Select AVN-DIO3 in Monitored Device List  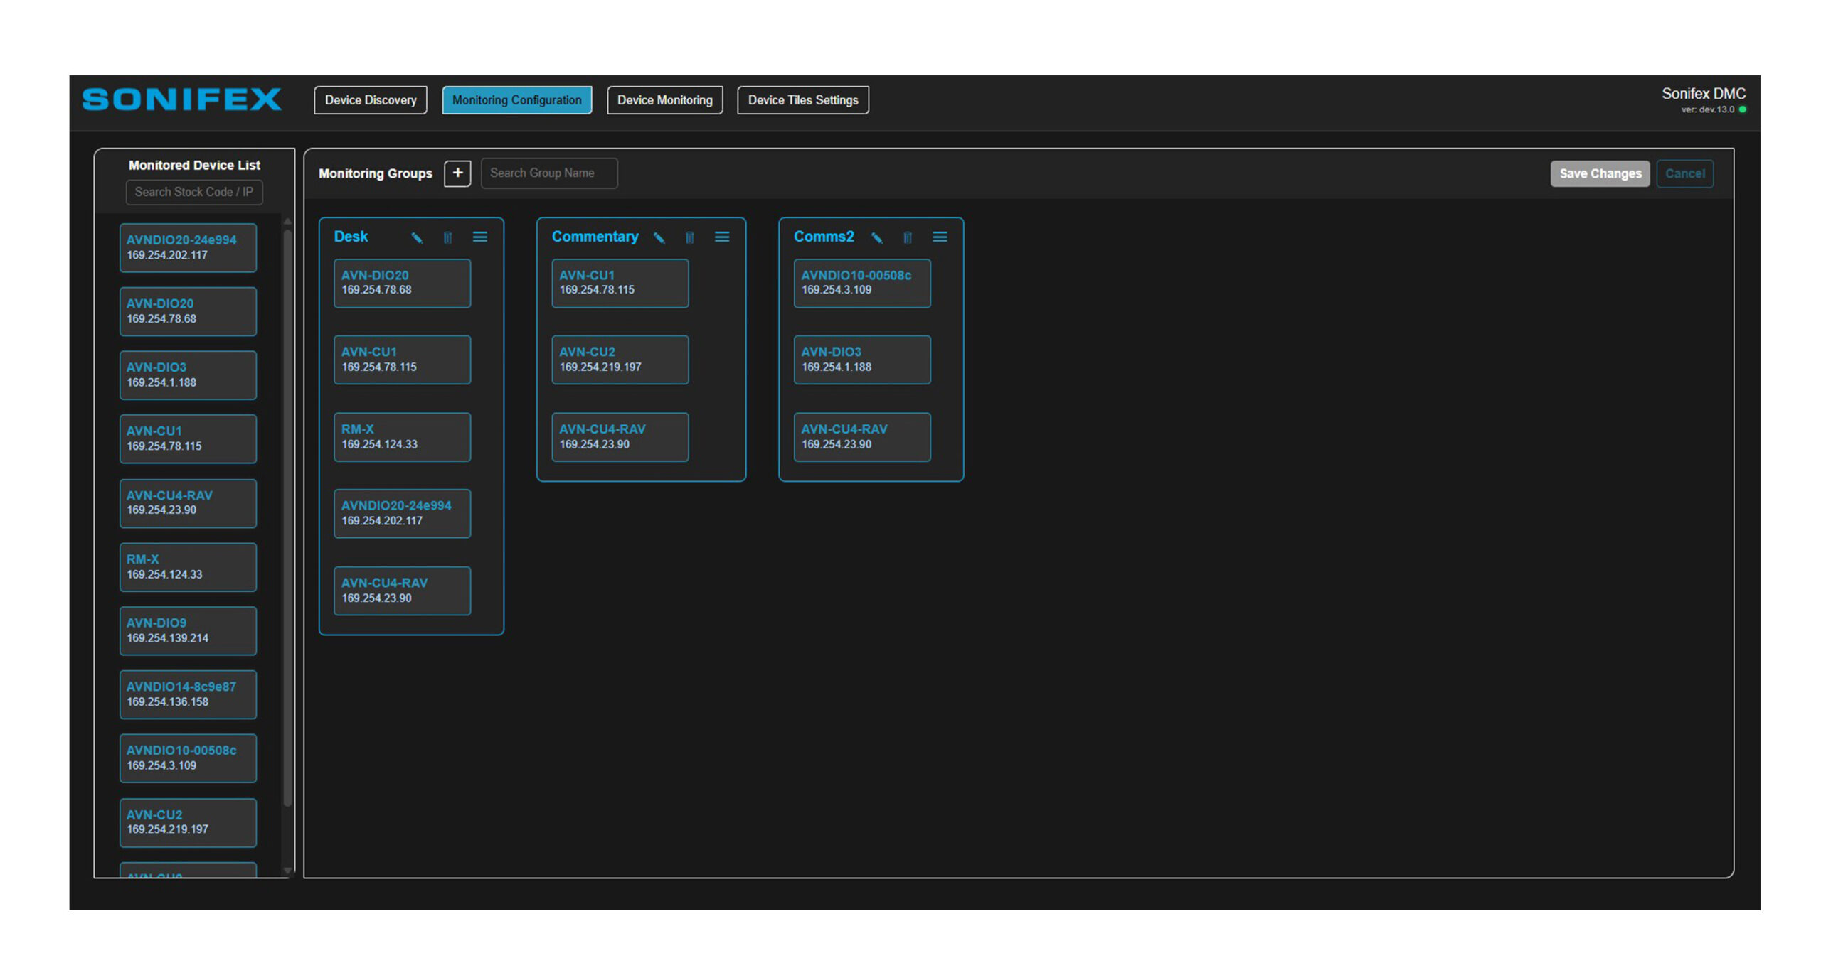point(188,375)
